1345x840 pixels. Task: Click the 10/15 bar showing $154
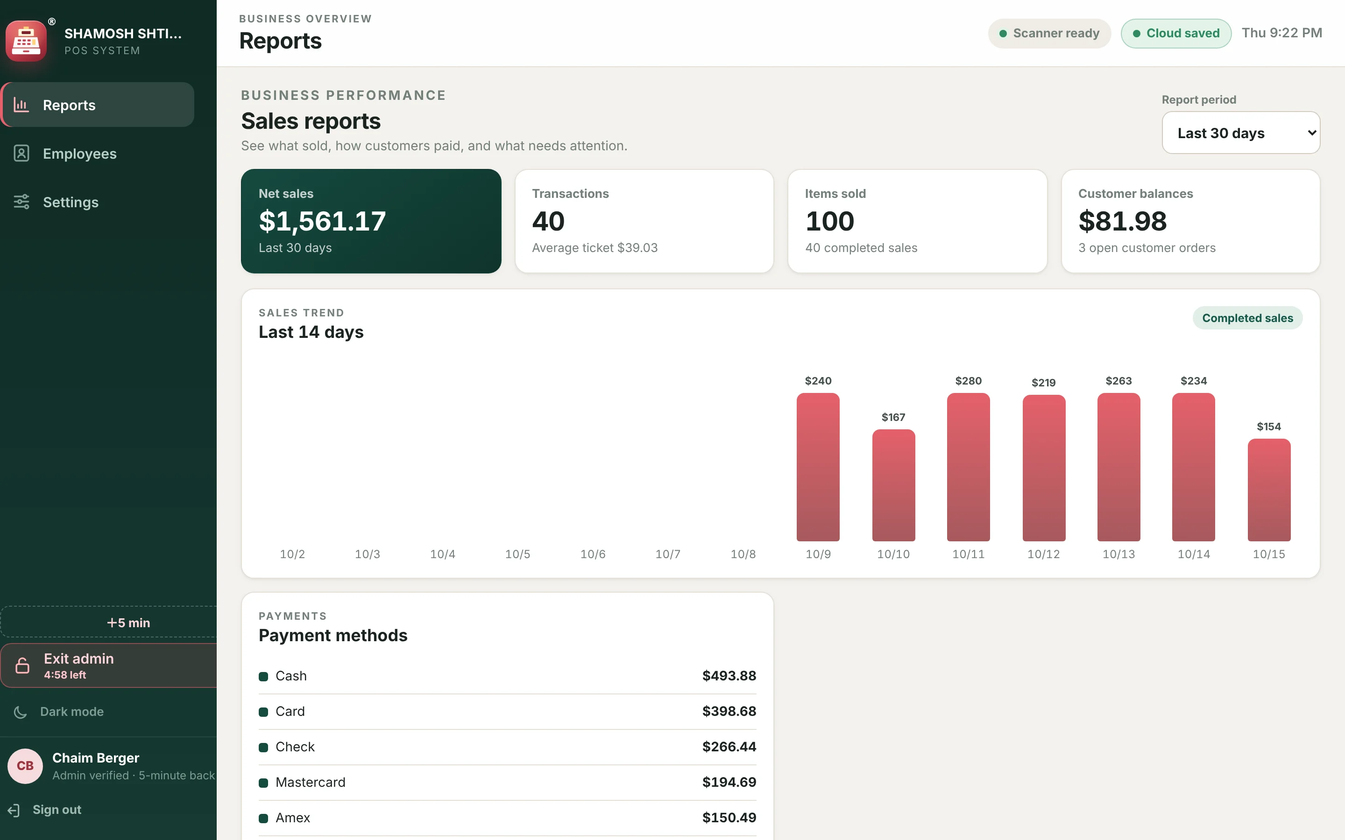[x=1269, y=490]
